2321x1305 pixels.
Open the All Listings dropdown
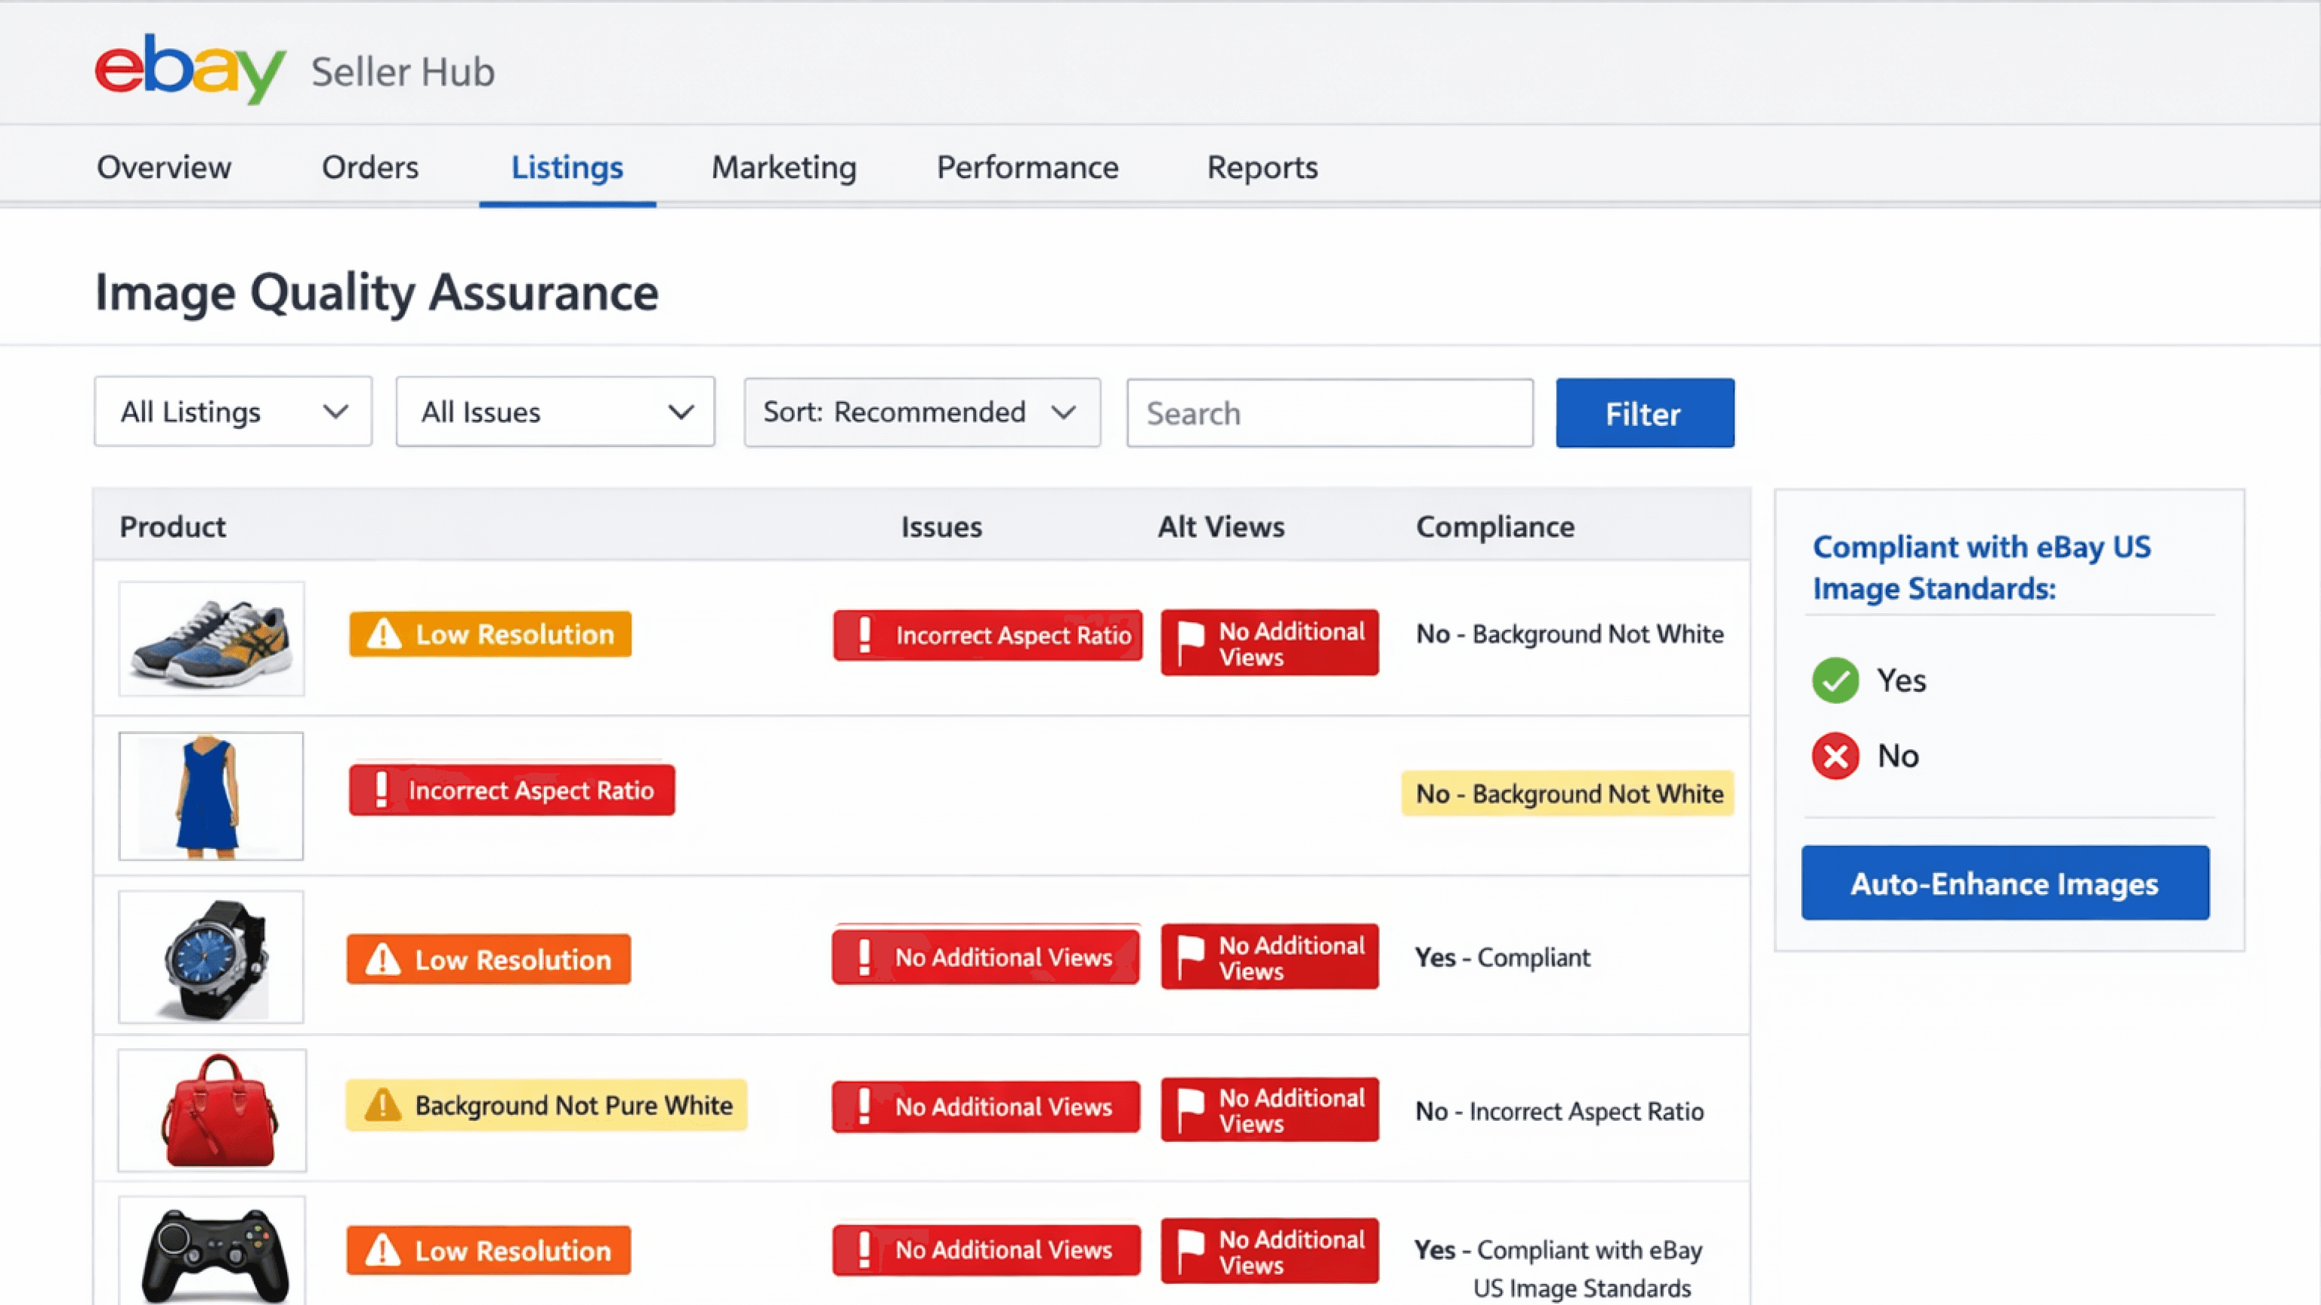233,411
